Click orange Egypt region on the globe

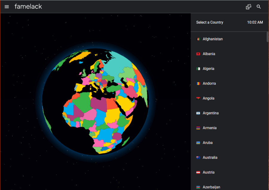pyautogui.click(x=112, y=104)
